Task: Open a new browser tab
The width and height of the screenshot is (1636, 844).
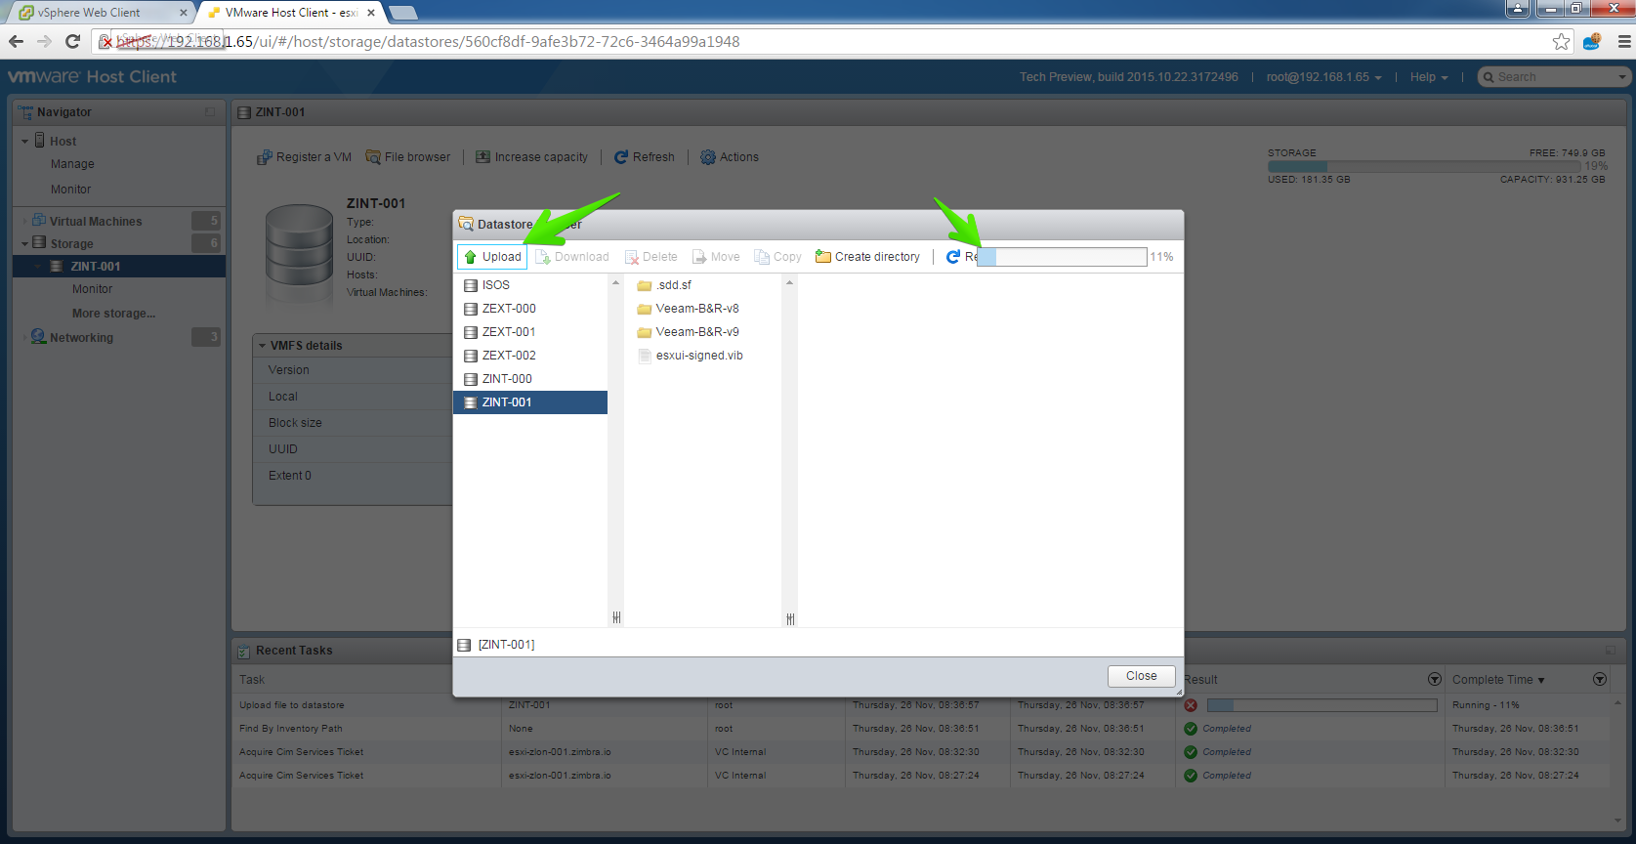Action: 402,13
